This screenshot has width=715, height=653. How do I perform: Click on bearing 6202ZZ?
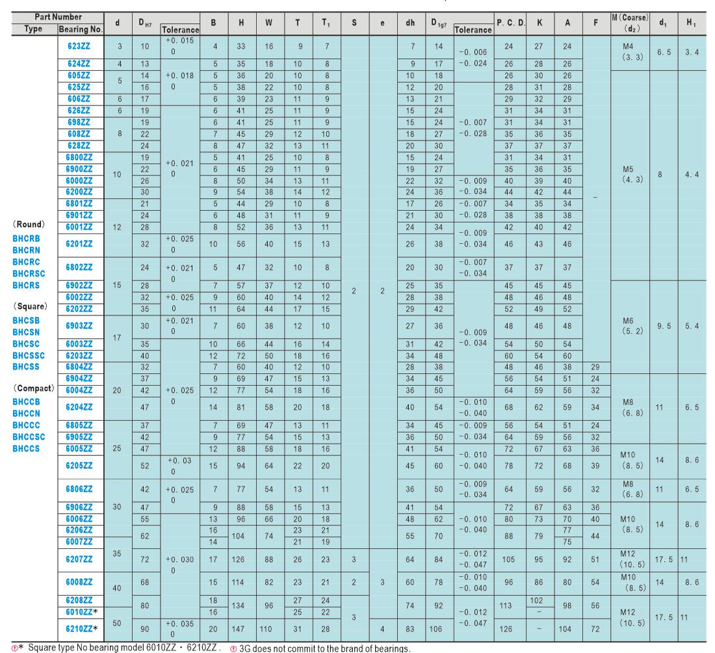point(79,309)
